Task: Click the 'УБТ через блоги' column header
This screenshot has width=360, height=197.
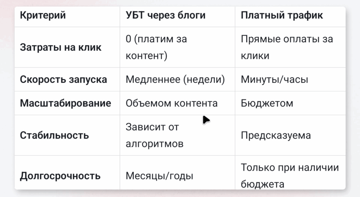Action: (165, 16)
